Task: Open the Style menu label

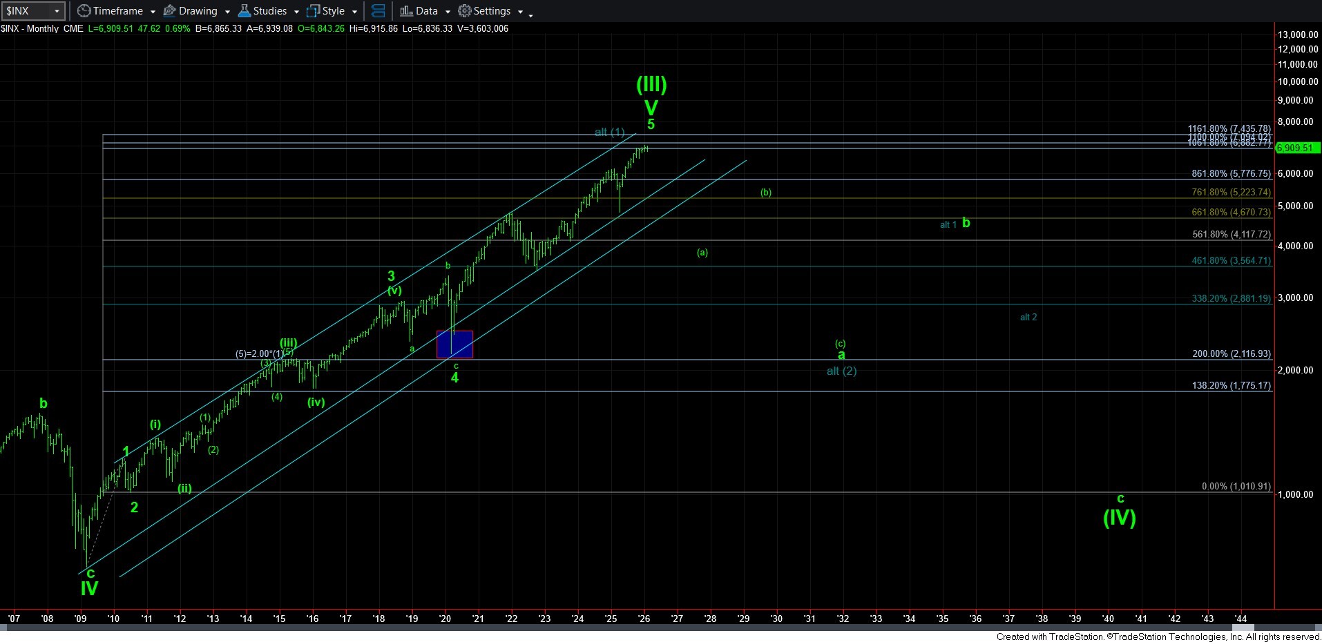Action: tap(334, 11)
